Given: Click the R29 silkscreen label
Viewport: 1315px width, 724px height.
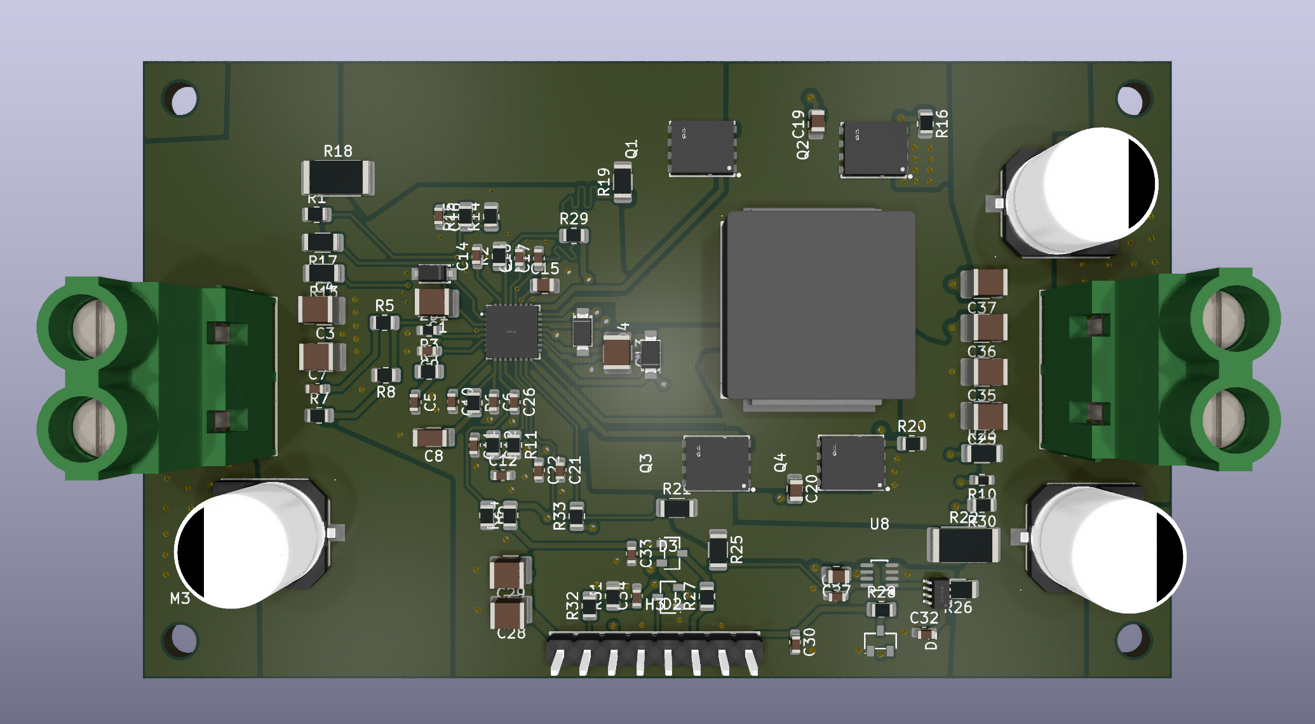Looking at the screenshot, I should coord(574,218).
